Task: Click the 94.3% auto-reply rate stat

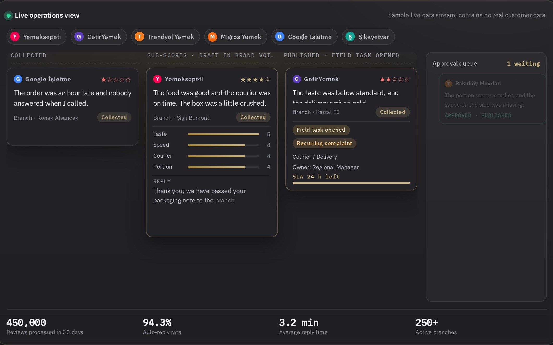Action: pos(162,326)
